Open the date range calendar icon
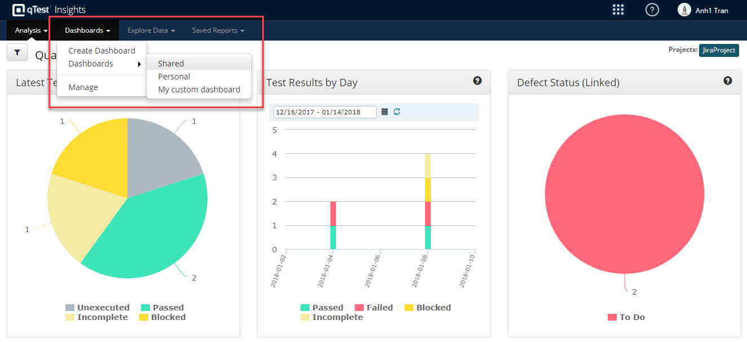This screenshot has height=342, width=747. point(384,112)
